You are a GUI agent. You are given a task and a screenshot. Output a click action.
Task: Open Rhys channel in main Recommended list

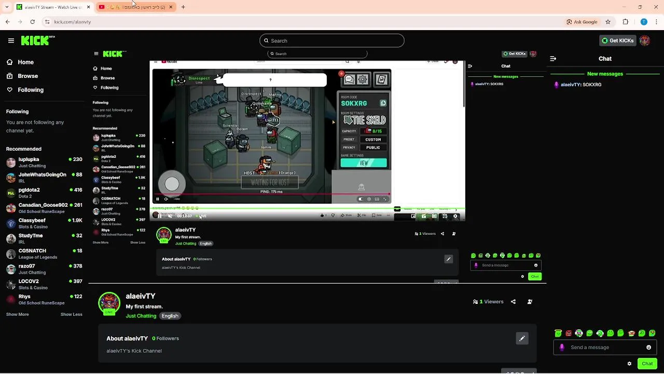(x=44, y=300)
